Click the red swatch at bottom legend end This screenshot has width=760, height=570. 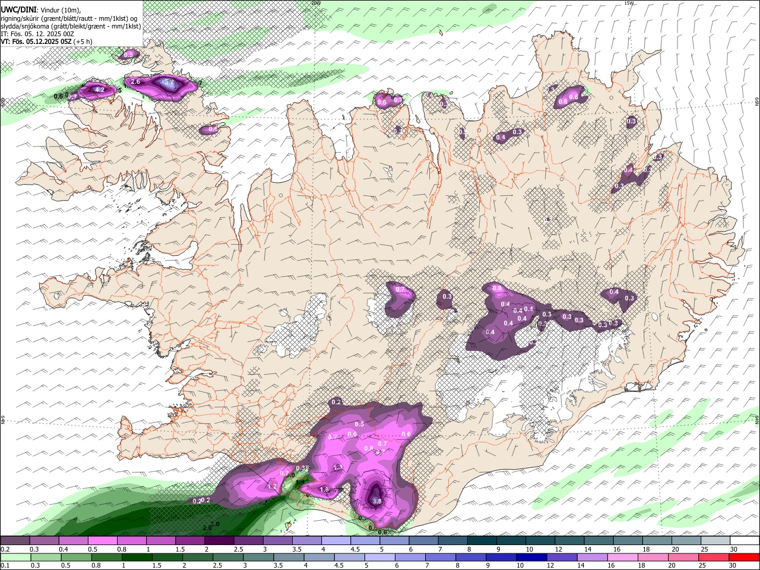[744, 558]
